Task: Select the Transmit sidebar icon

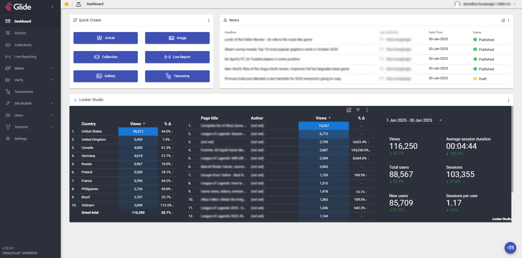Action: (x=8, y=127)
